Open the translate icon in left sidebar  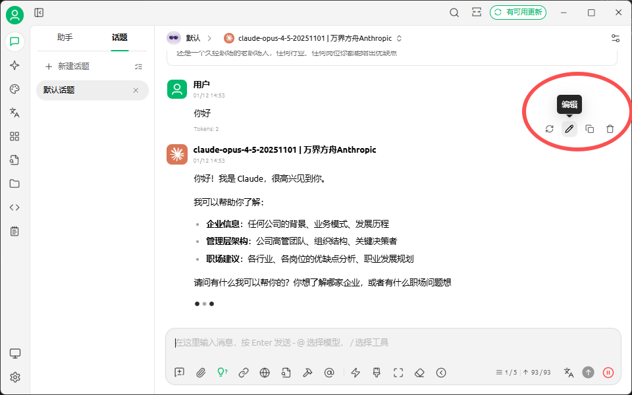[x=14, y=113]
